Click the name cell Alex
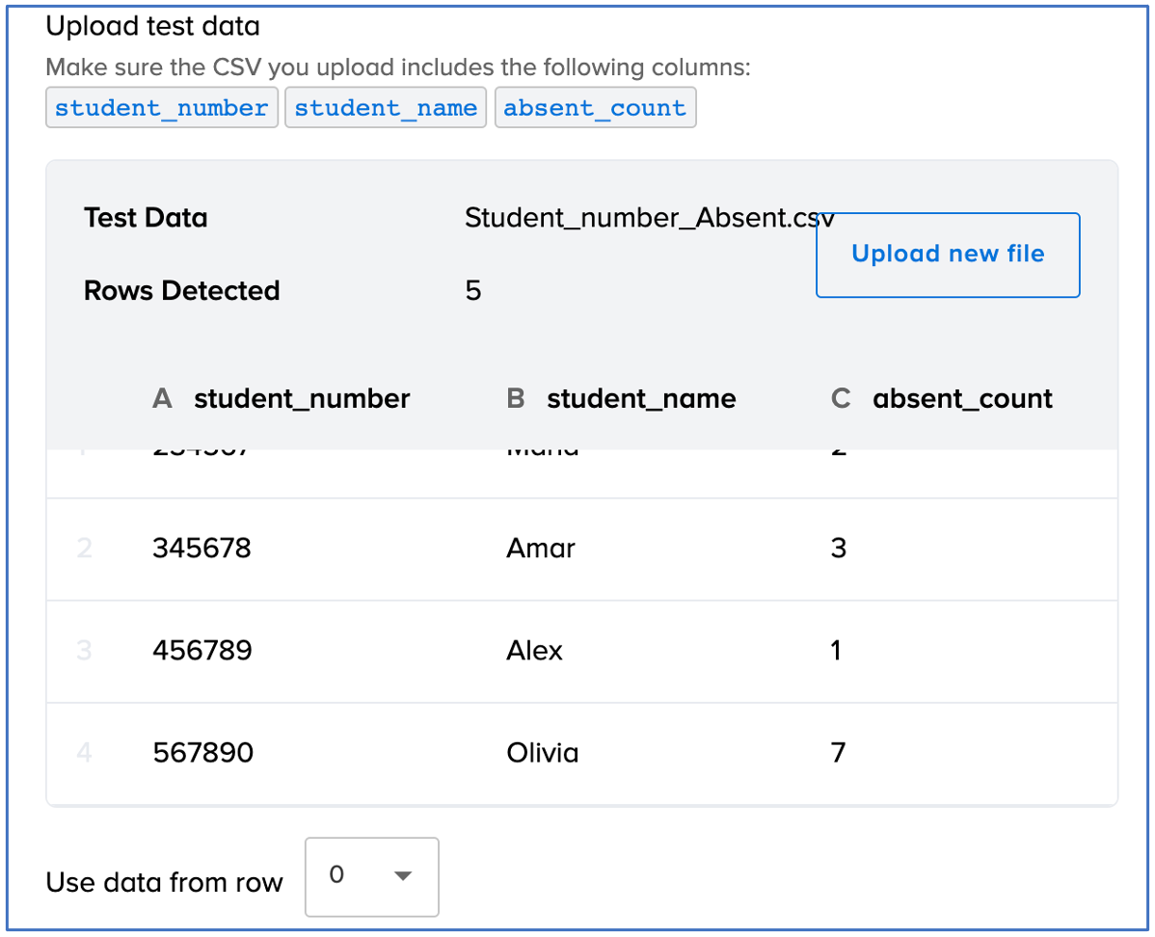 coord(534,651)
